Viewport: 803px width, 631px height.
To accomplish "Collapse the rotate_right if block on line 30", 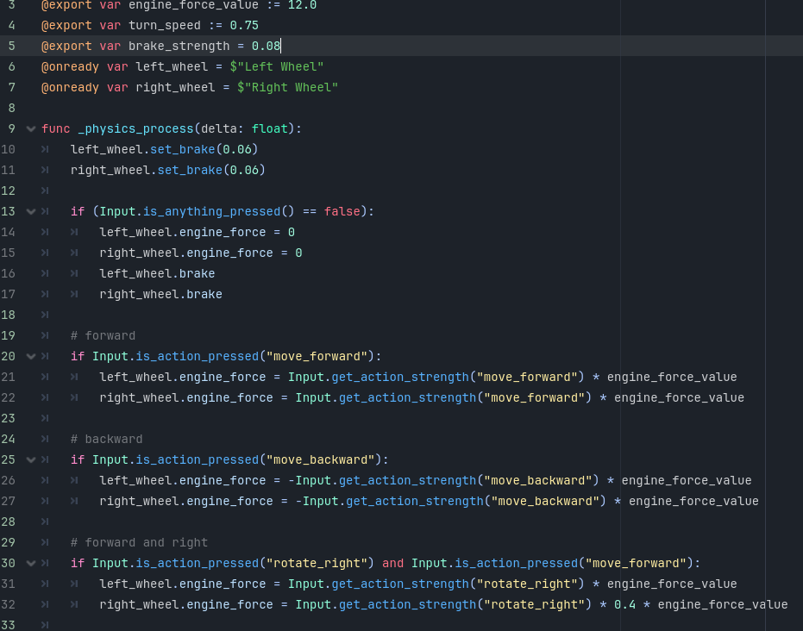I will pyautogui.click(x=32, y=564).
